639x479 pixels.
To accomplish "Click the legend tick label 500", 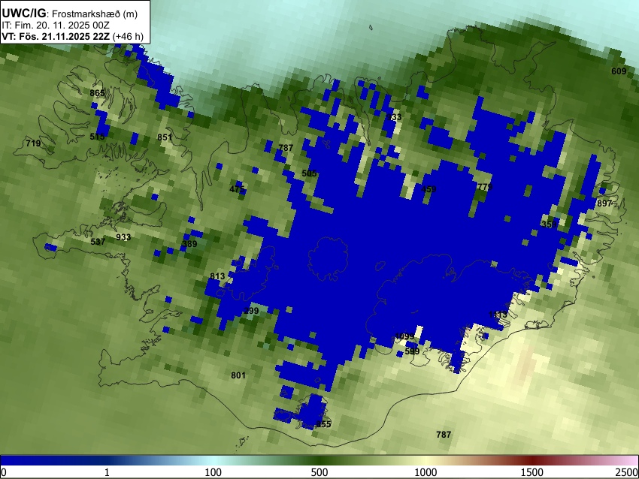I will coord(319,472).
